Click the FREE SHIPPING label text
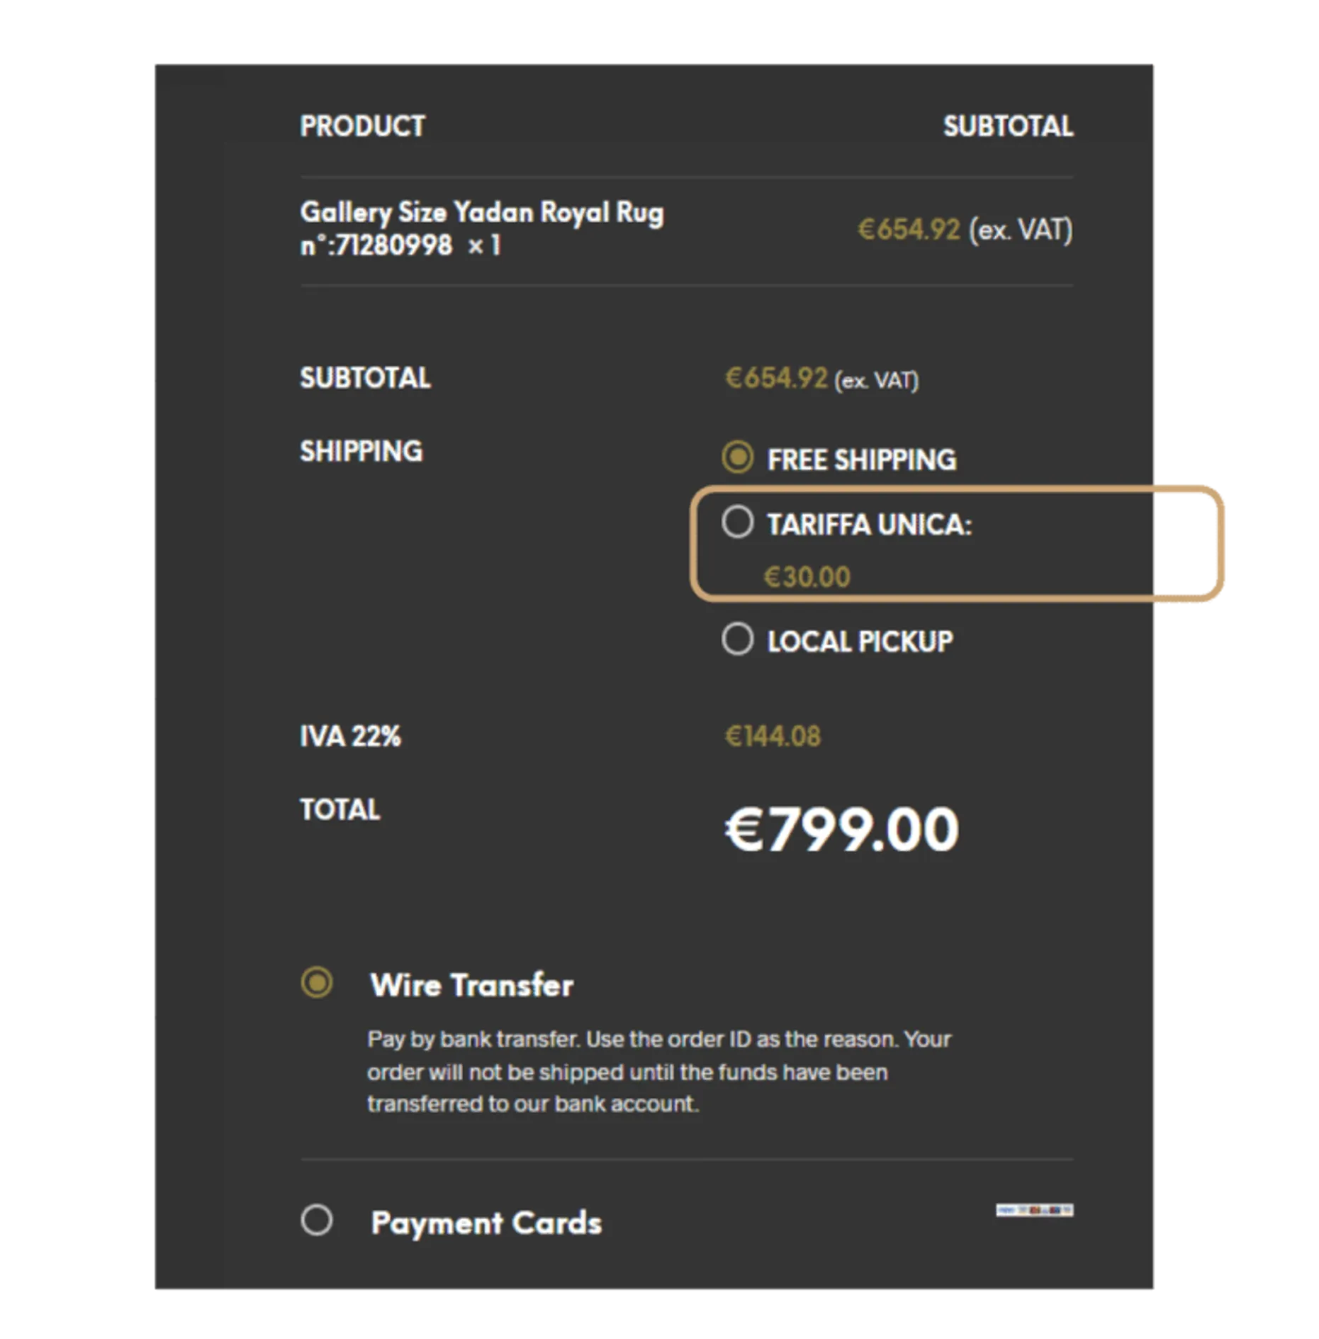The image size is (1319, 1339). click(861, 460)
